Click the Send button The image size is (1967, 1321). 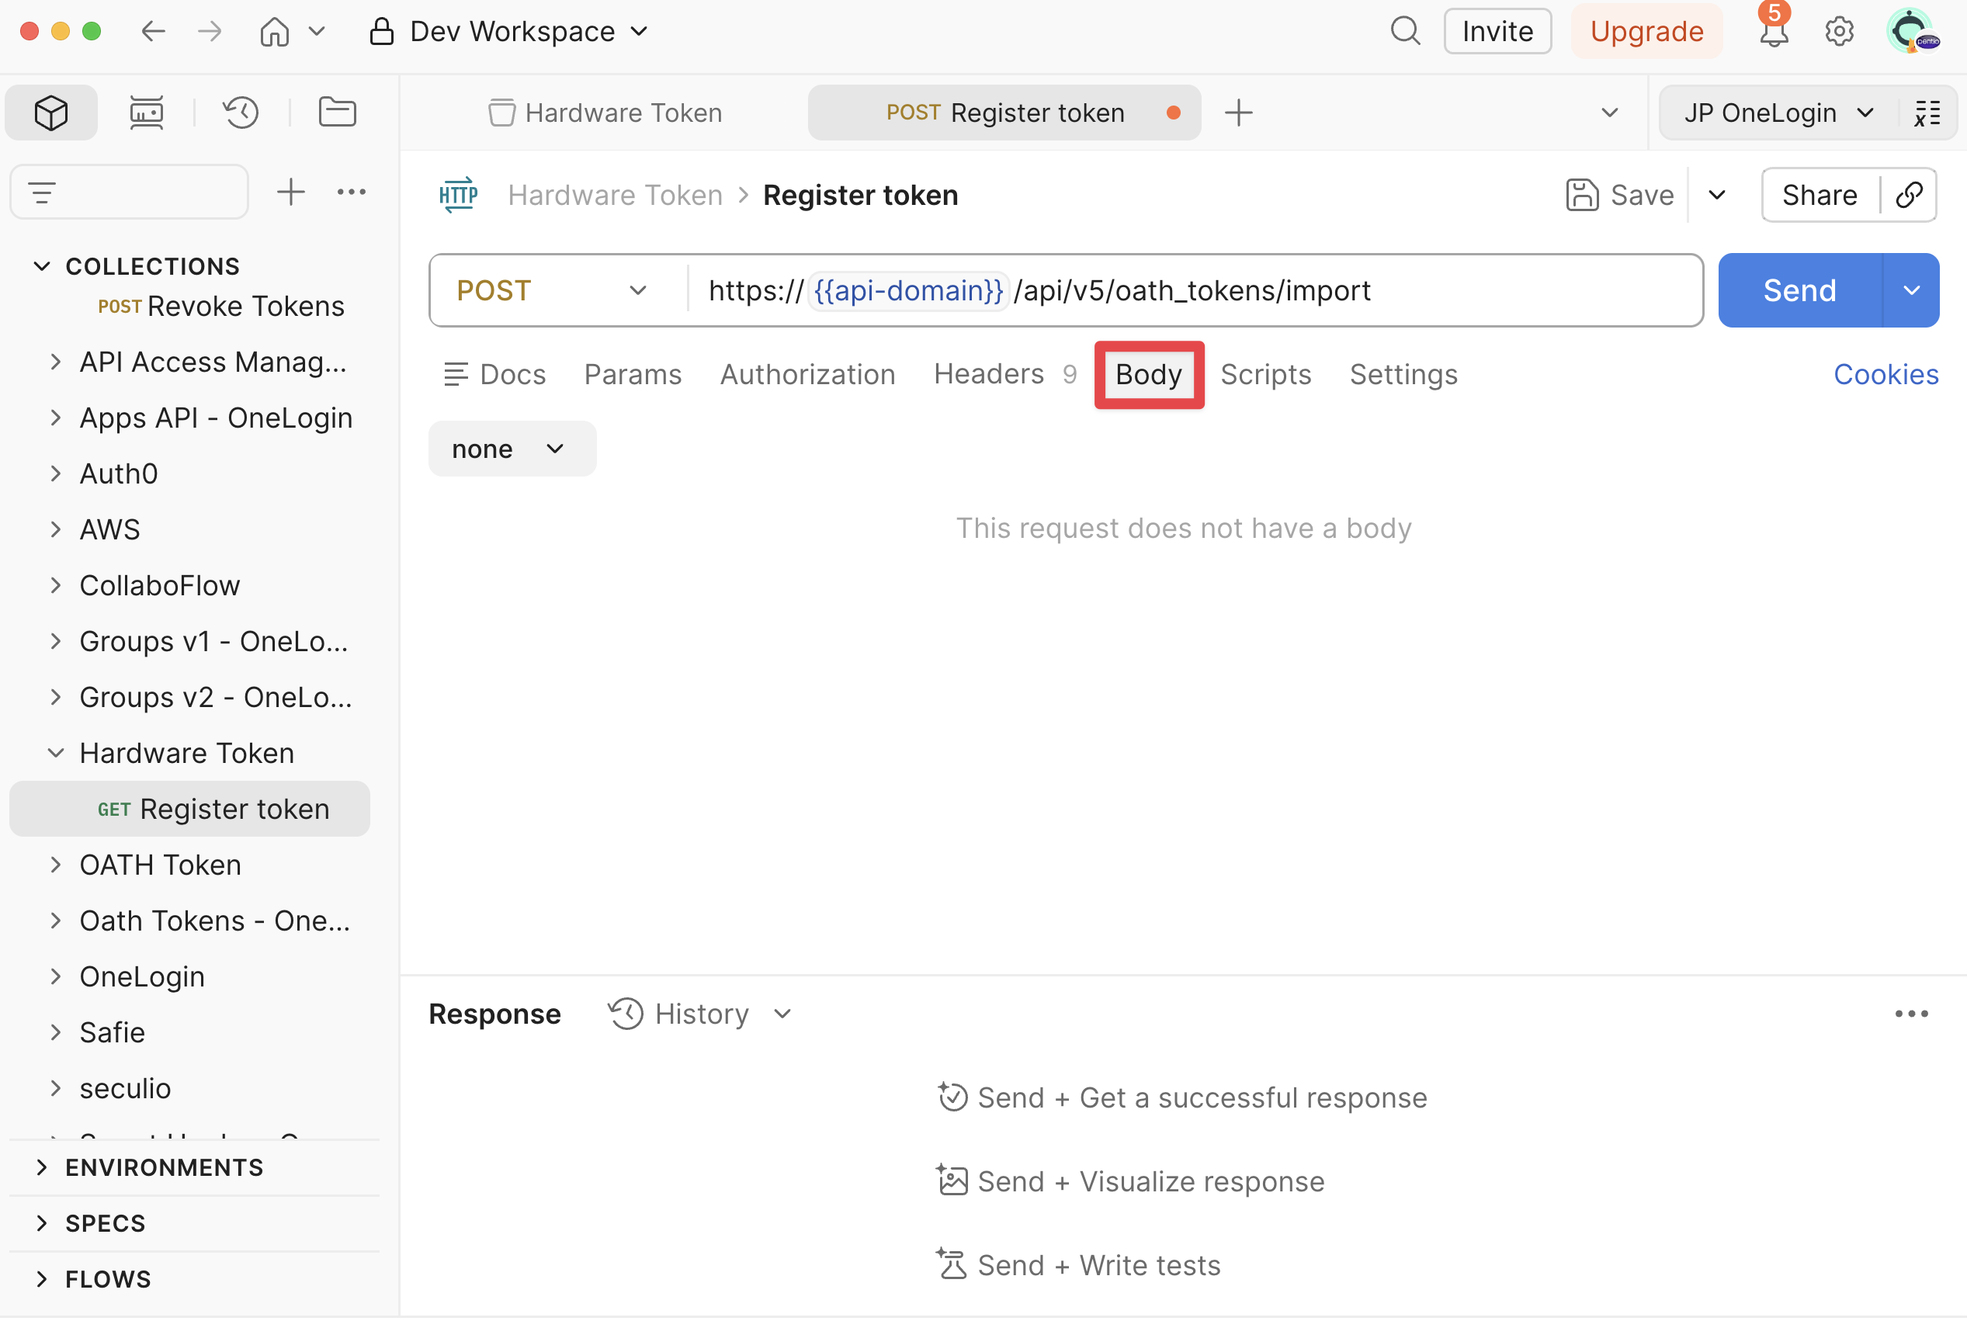pyautogui.click(x=1799, y=290)
